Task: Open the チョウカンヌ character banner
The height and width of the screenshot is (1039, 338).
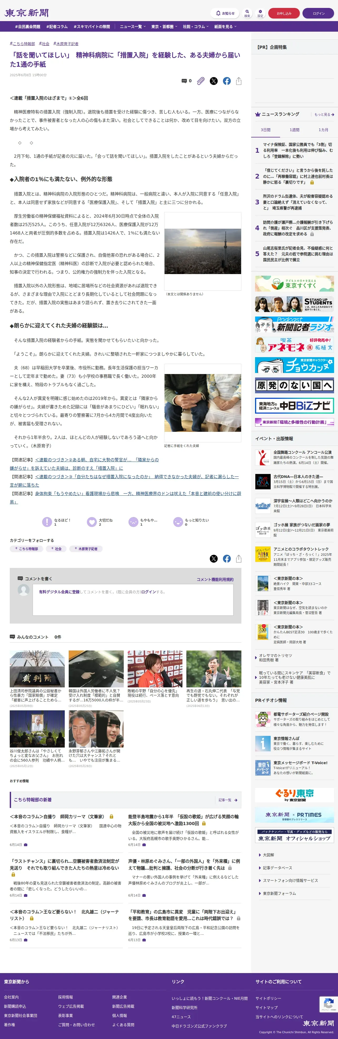Action: 294,365
